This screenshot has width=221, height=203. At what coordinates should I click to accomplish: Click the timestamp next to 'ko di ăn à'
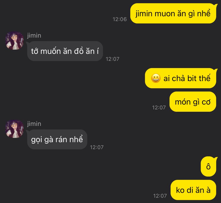point(160,196)
